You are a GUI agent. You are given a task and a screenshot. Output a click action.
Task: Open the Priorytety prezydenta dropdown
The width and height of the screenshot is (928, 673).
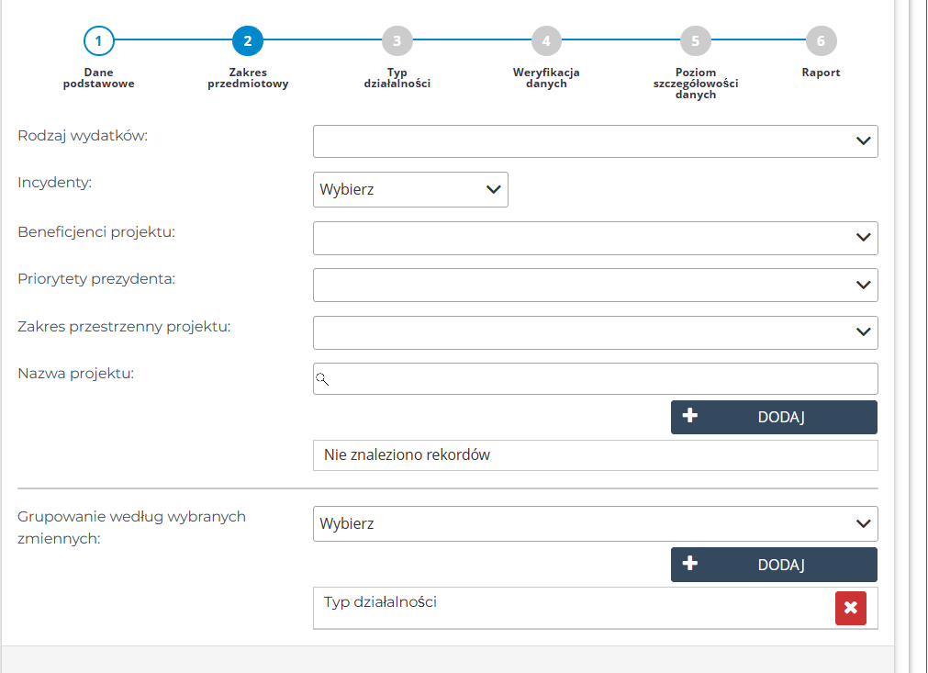tap(595, 285)
